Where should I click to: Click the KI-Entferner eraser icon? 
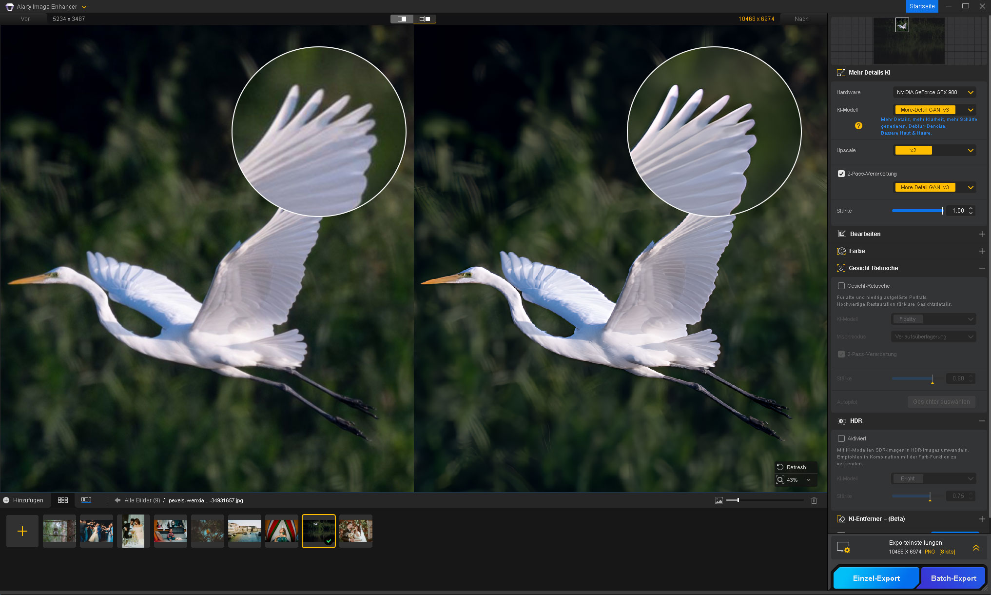point(841,519)
